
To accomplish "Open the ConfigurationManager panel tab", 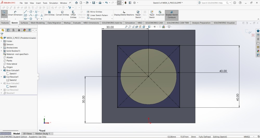I will [14, 30].
